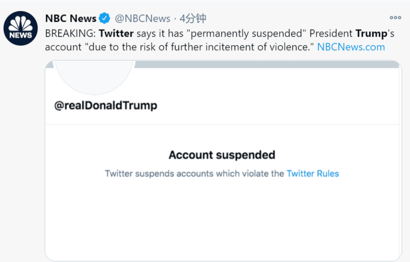This screenshot has height=262, width=410.
Task: Click the NBC News display name
Action: [71, 19]
